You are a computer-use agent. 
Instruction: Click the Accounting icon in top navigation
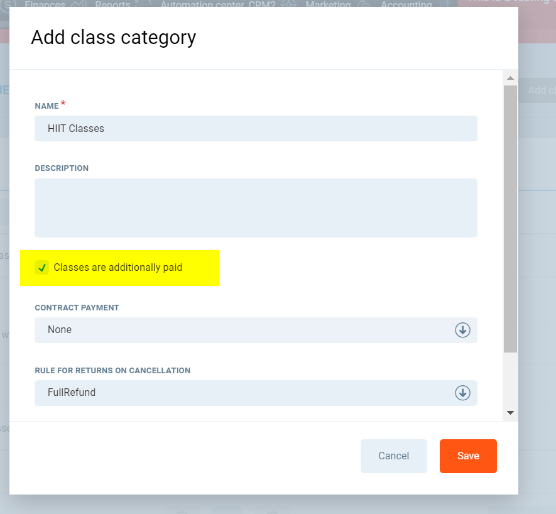[x=364, y=4]
